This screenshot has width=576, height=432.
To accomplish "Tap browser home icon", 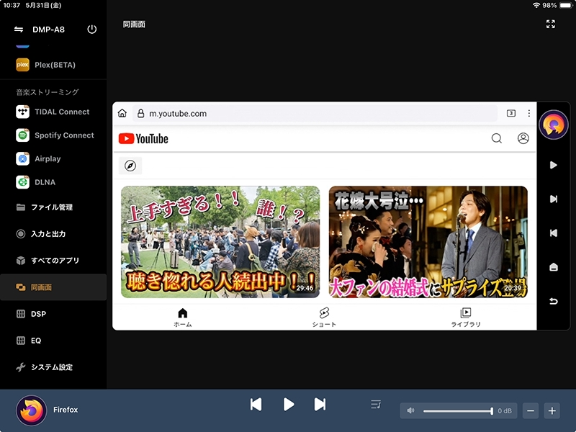I will point(122,113).
